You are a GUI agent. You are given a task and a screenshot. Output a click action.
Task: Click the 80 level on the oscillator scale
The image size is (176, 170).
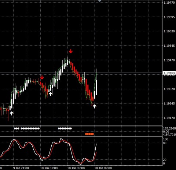coord(165,143)
